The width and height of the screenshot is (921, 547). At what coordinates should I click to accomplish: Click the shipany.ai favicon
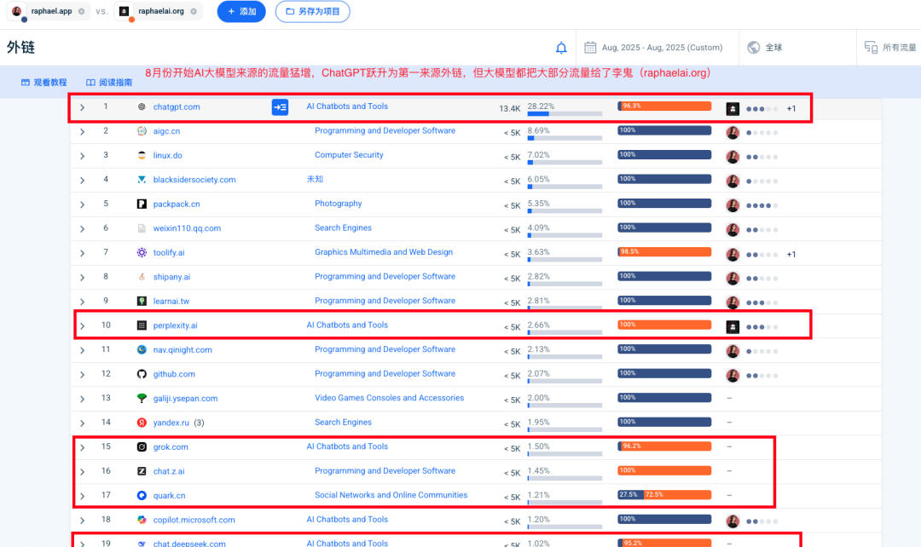pyautogui.click(x=142, y=276)
